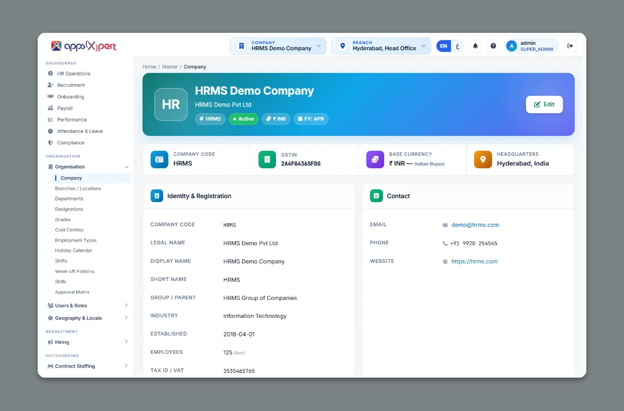Click the Performance chart icon
Viewport: 624px width, 411px height.
pos(50,120)
